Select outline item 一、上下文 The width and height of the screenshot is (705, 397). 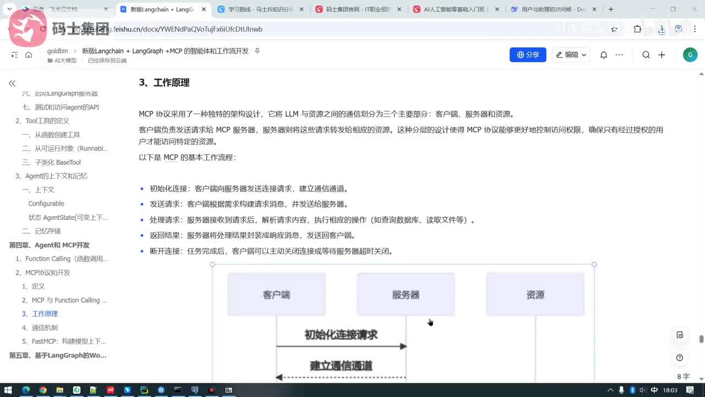point(38,190)
